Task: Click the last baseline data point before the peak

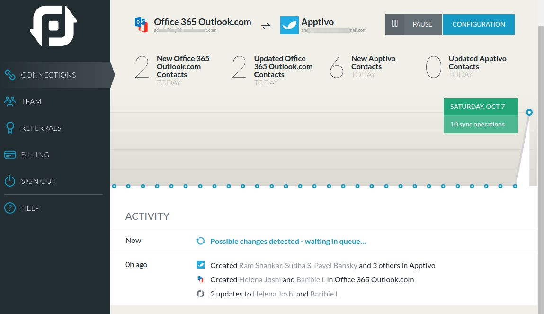Action: [515, 186]
